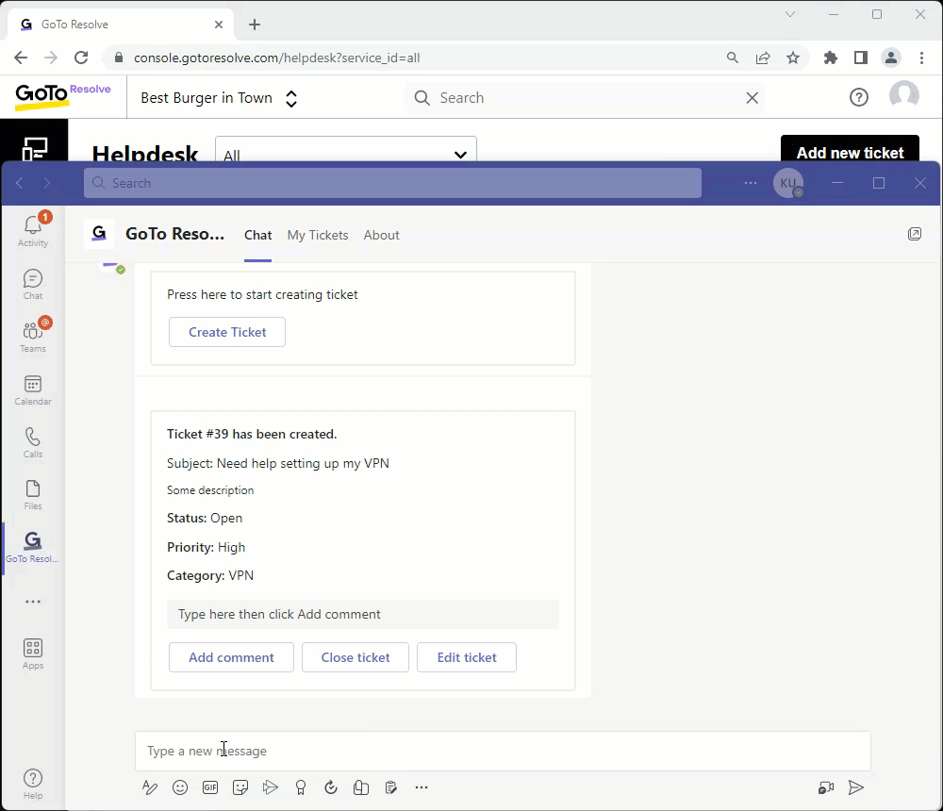
Task: Focus the ticket comment input field
Action: coord(363,614)
